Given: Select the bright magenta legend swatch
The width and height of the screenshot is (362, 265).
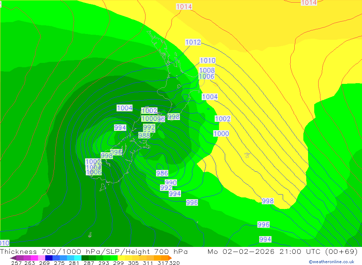Looking at the screenshot, I should coord(34,258).
